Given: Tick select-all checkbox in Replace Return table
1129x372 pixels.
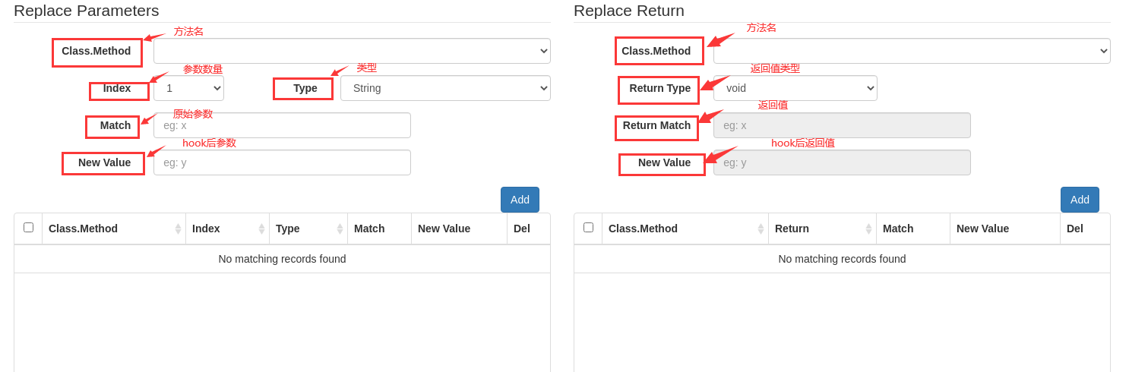Looking at the screenshot, I should point(588,227).
